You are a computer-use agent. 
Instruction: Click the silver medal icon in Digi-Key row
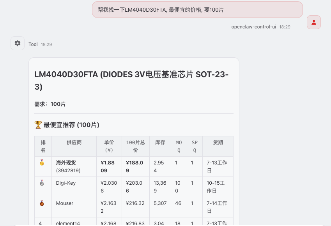pos(42,183)
